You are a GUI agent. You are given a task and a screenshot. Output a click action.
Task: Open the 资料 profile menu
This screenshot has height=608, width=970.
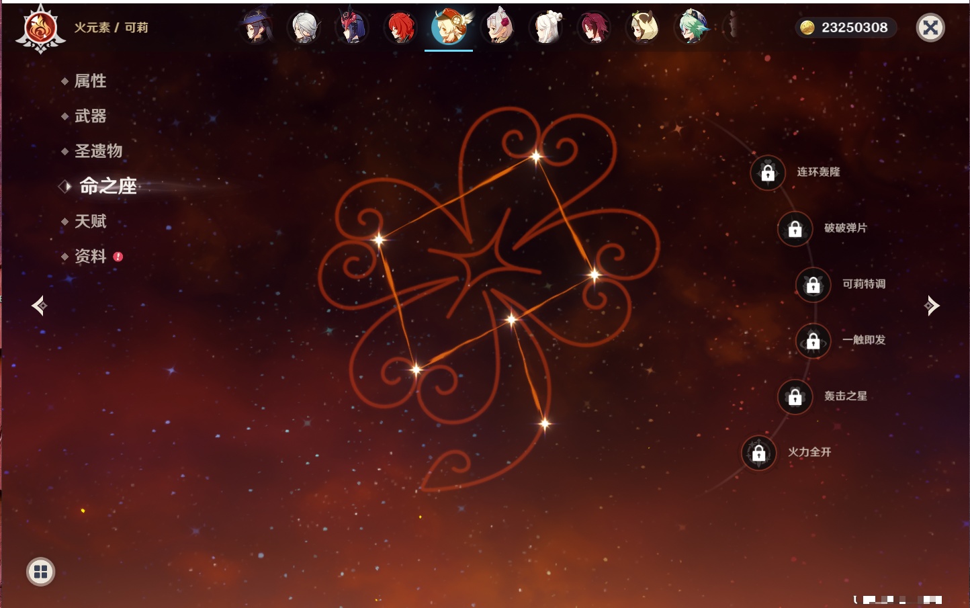tap(90, 256)
